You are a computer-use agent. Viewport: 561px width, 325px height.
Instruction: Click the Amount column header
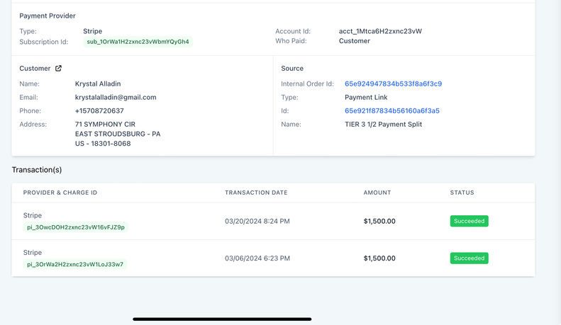(377, 193)
